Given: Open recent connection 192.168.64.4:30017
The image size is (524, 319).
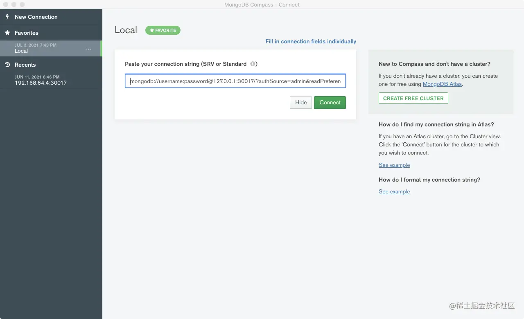Looking at the screenshot, I should point(50,80).
